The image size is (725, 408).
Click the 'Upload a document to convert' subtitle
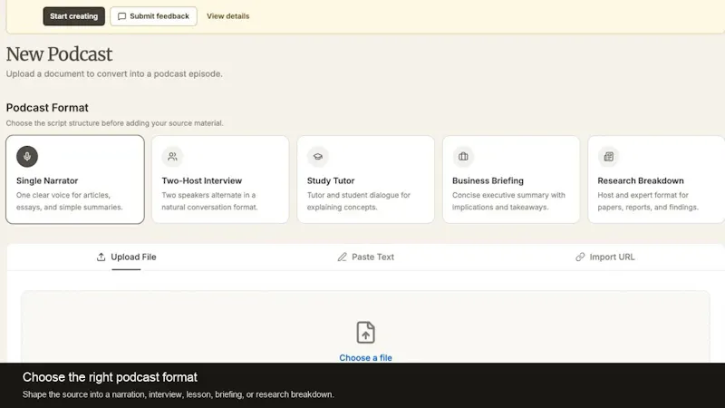[x=114, y=74]
